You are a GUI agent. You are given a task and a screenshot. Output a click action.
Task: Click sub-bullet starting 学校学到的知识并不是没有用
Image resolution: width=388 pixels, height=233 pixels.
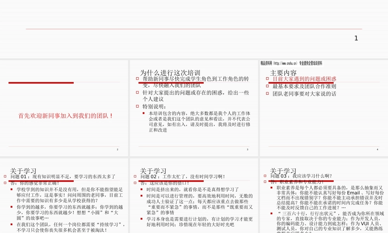(70, 195)
